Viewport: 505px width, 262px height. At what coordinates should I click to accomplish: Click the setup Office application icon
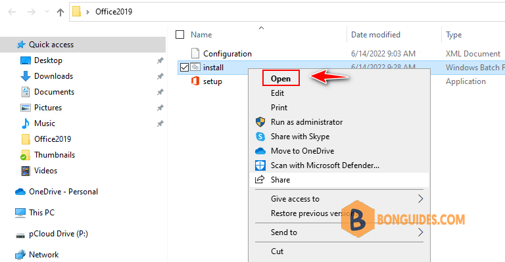point(195,81)
